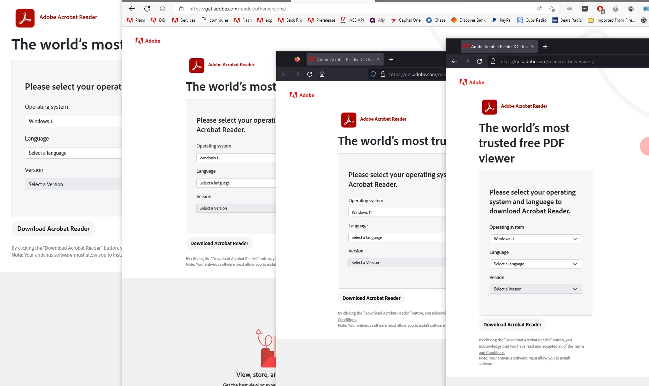Image resolution: width=649 pixels, height=386 pixels.
Task: Click Download Acrobat Reader in rightmost window
Action: coord(512,325)
